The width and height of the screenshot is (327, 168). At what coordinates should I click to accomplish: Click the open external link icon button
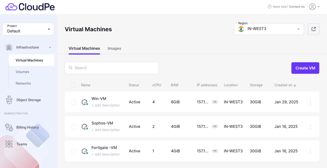coord(314,29)
